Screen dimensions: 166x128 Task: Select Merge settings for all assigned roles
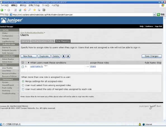[x=23, y=81]
